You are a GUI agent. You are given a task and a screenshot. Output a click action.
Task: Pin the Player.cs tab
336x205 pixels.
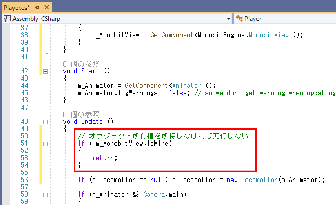[x=37, y=8]
